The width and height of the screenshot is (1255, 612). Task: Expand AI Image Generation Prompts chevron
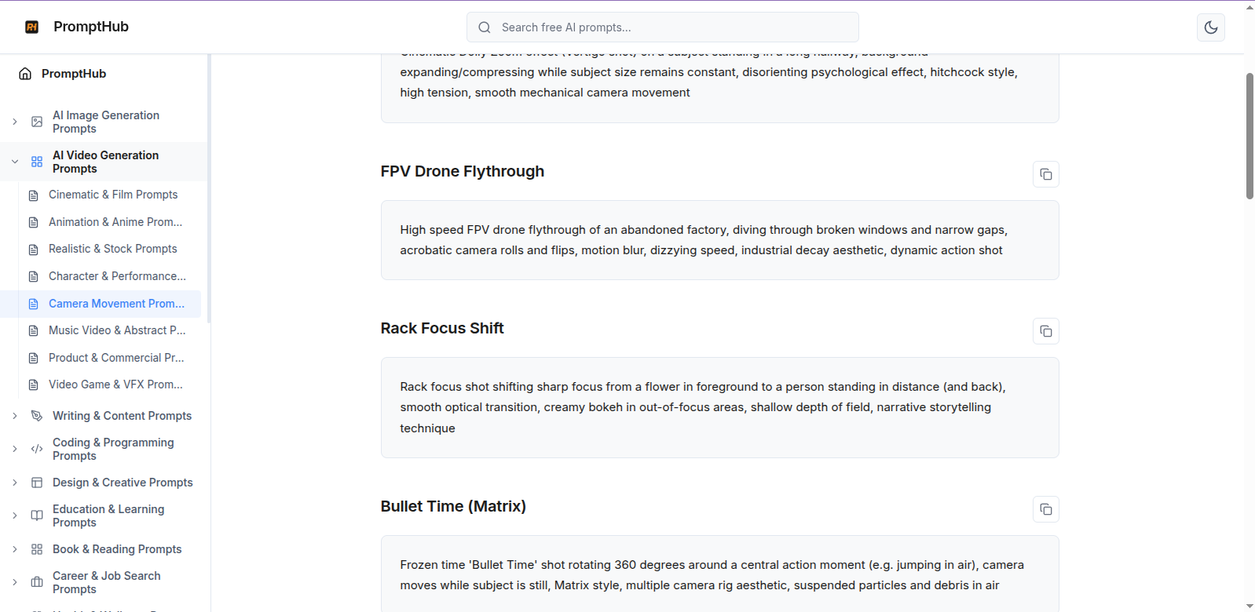tap(15, 122)
